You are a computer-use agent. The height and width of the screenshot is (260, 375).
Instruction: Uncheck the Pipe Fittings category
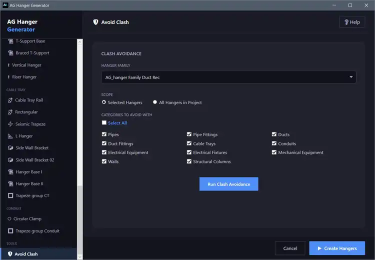[x=189, y=134]
